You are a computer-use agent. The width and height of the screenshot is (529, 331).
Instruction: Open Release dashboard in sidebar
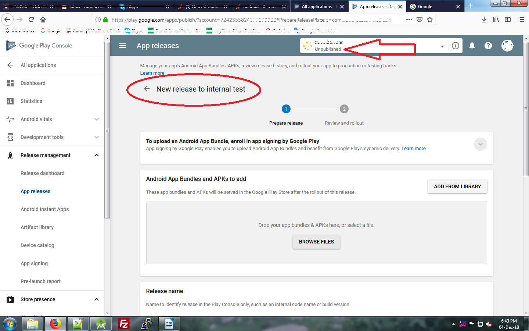(43, 173)
